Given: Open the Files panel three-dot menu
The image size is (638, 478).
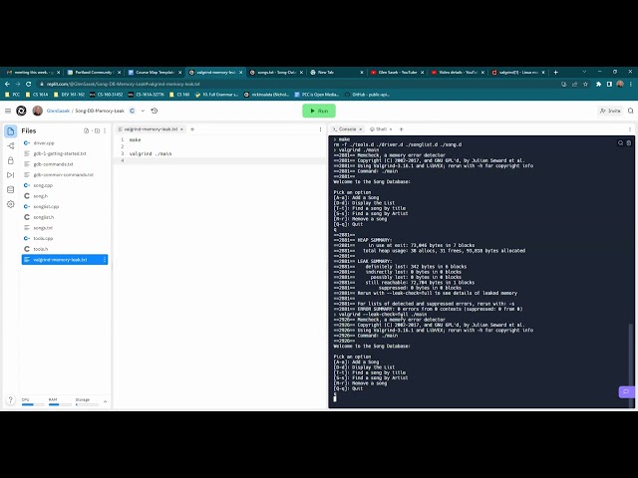Looking at the screenshot, I should click(x=103, y=130).
